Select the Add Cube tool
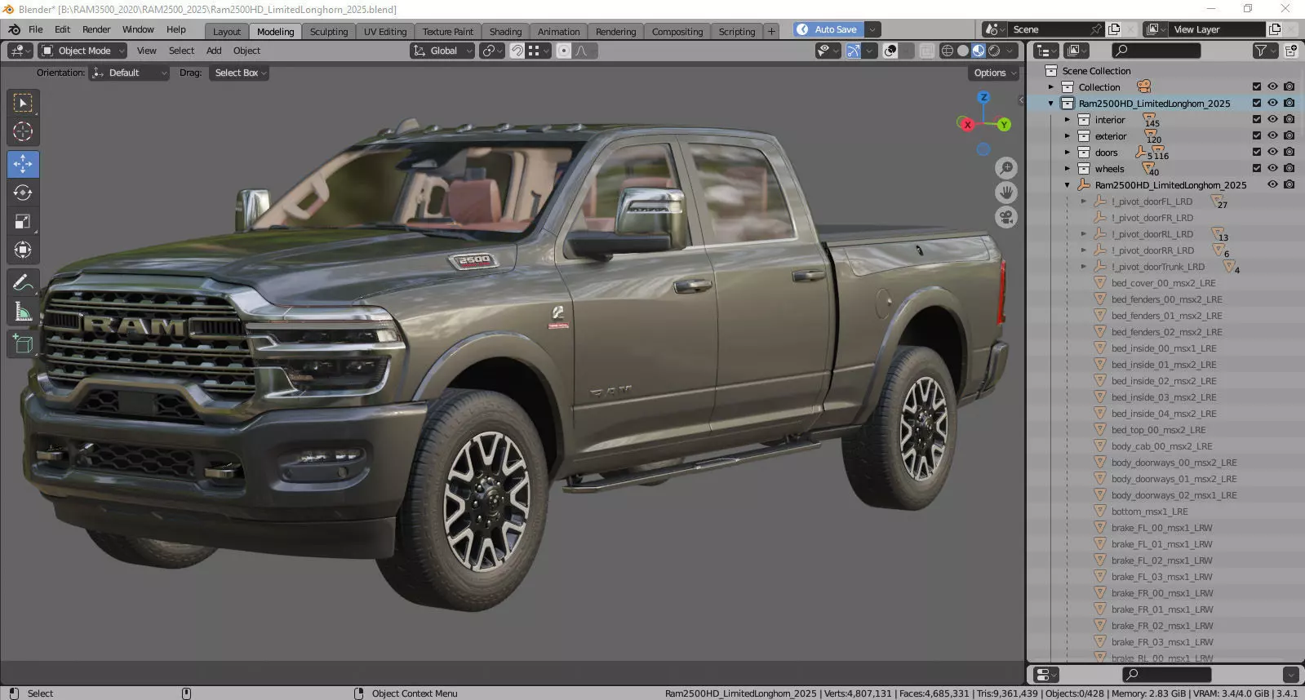This screenshot has height=700, width=1305. click(x=23, y=344)
